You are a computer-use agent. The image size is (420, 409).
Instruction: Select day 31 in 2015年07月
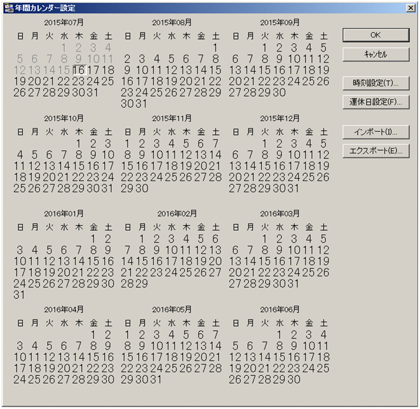pyautogui.click(x=92, y=92)
